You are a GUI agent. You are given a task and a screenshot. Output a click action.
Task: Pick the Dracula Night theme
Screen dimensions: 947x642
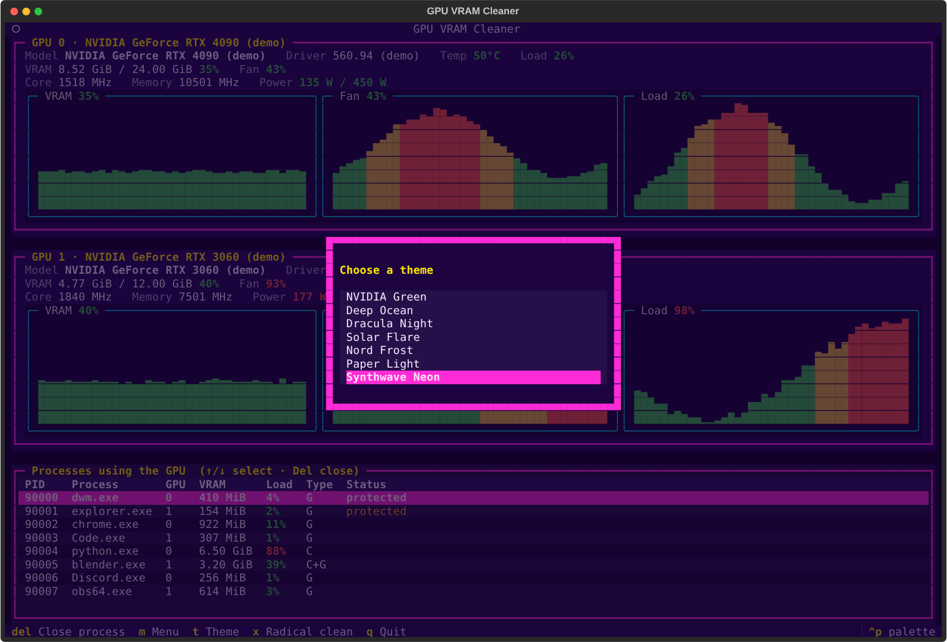click(x=473, y=324)
